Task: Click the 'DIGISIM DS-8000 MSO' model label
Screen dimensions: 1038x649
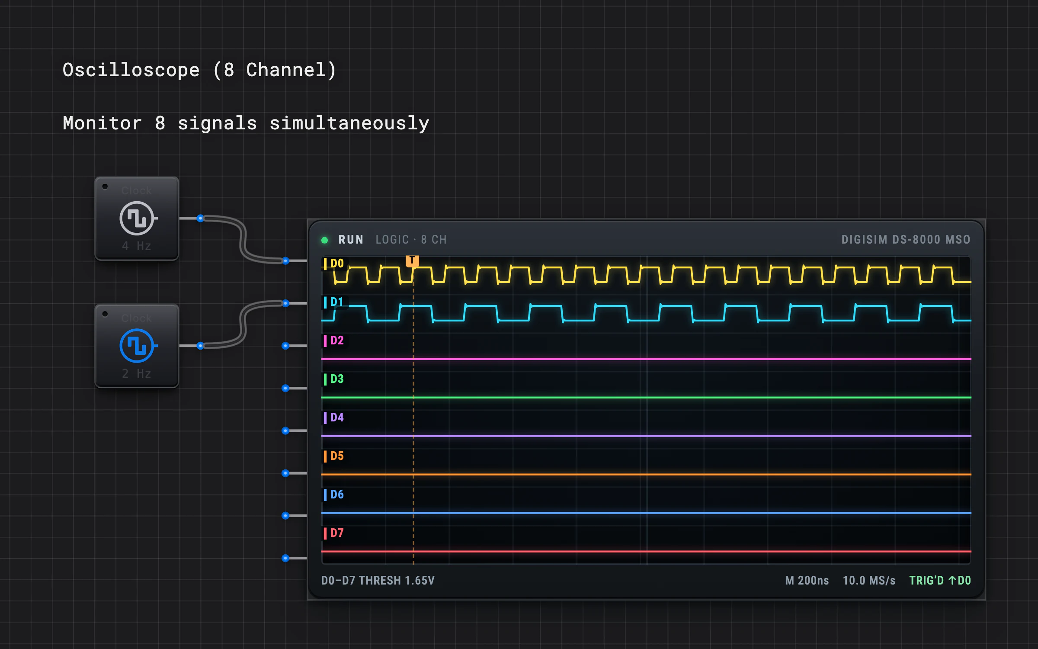Action: click(x=906, y=240)
